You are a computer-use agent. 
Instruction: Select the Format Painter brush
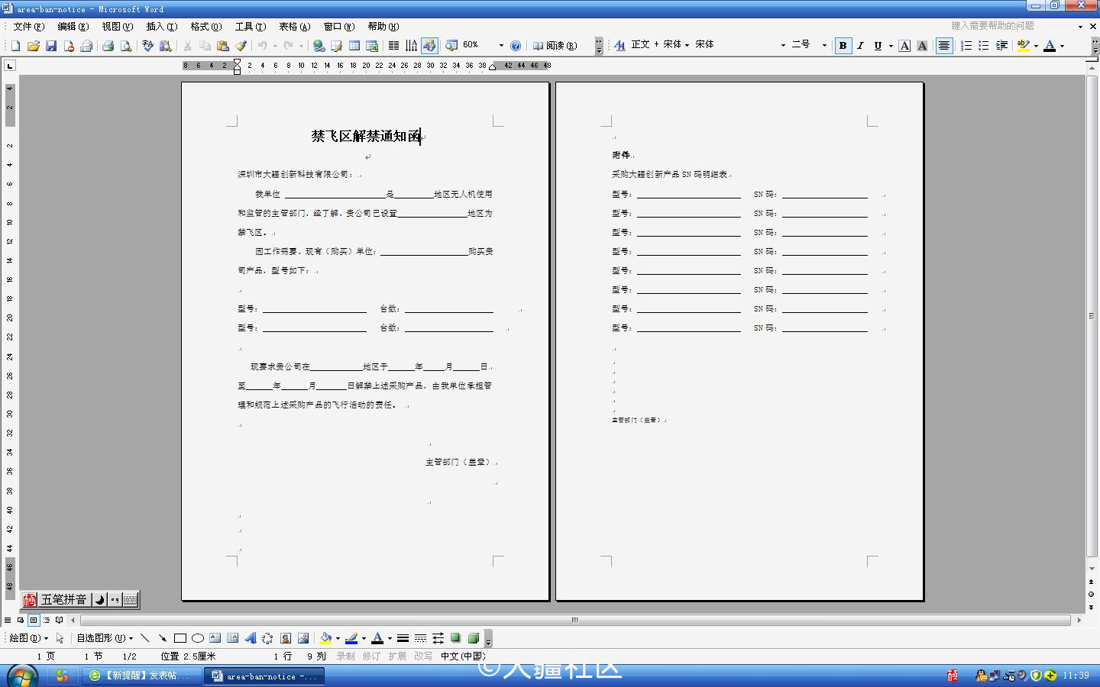241,46
